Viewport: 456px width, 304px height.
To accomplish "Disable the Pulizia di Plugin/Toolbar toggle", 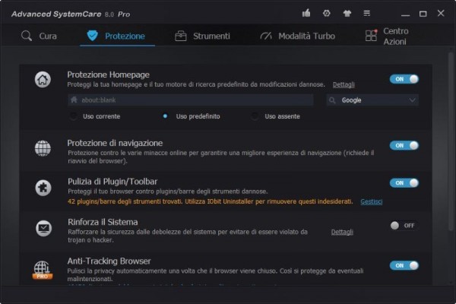I will pos(404,183).
